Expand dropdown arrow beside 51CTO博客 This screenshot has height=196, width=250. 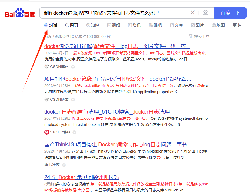[x=75, y=132]
